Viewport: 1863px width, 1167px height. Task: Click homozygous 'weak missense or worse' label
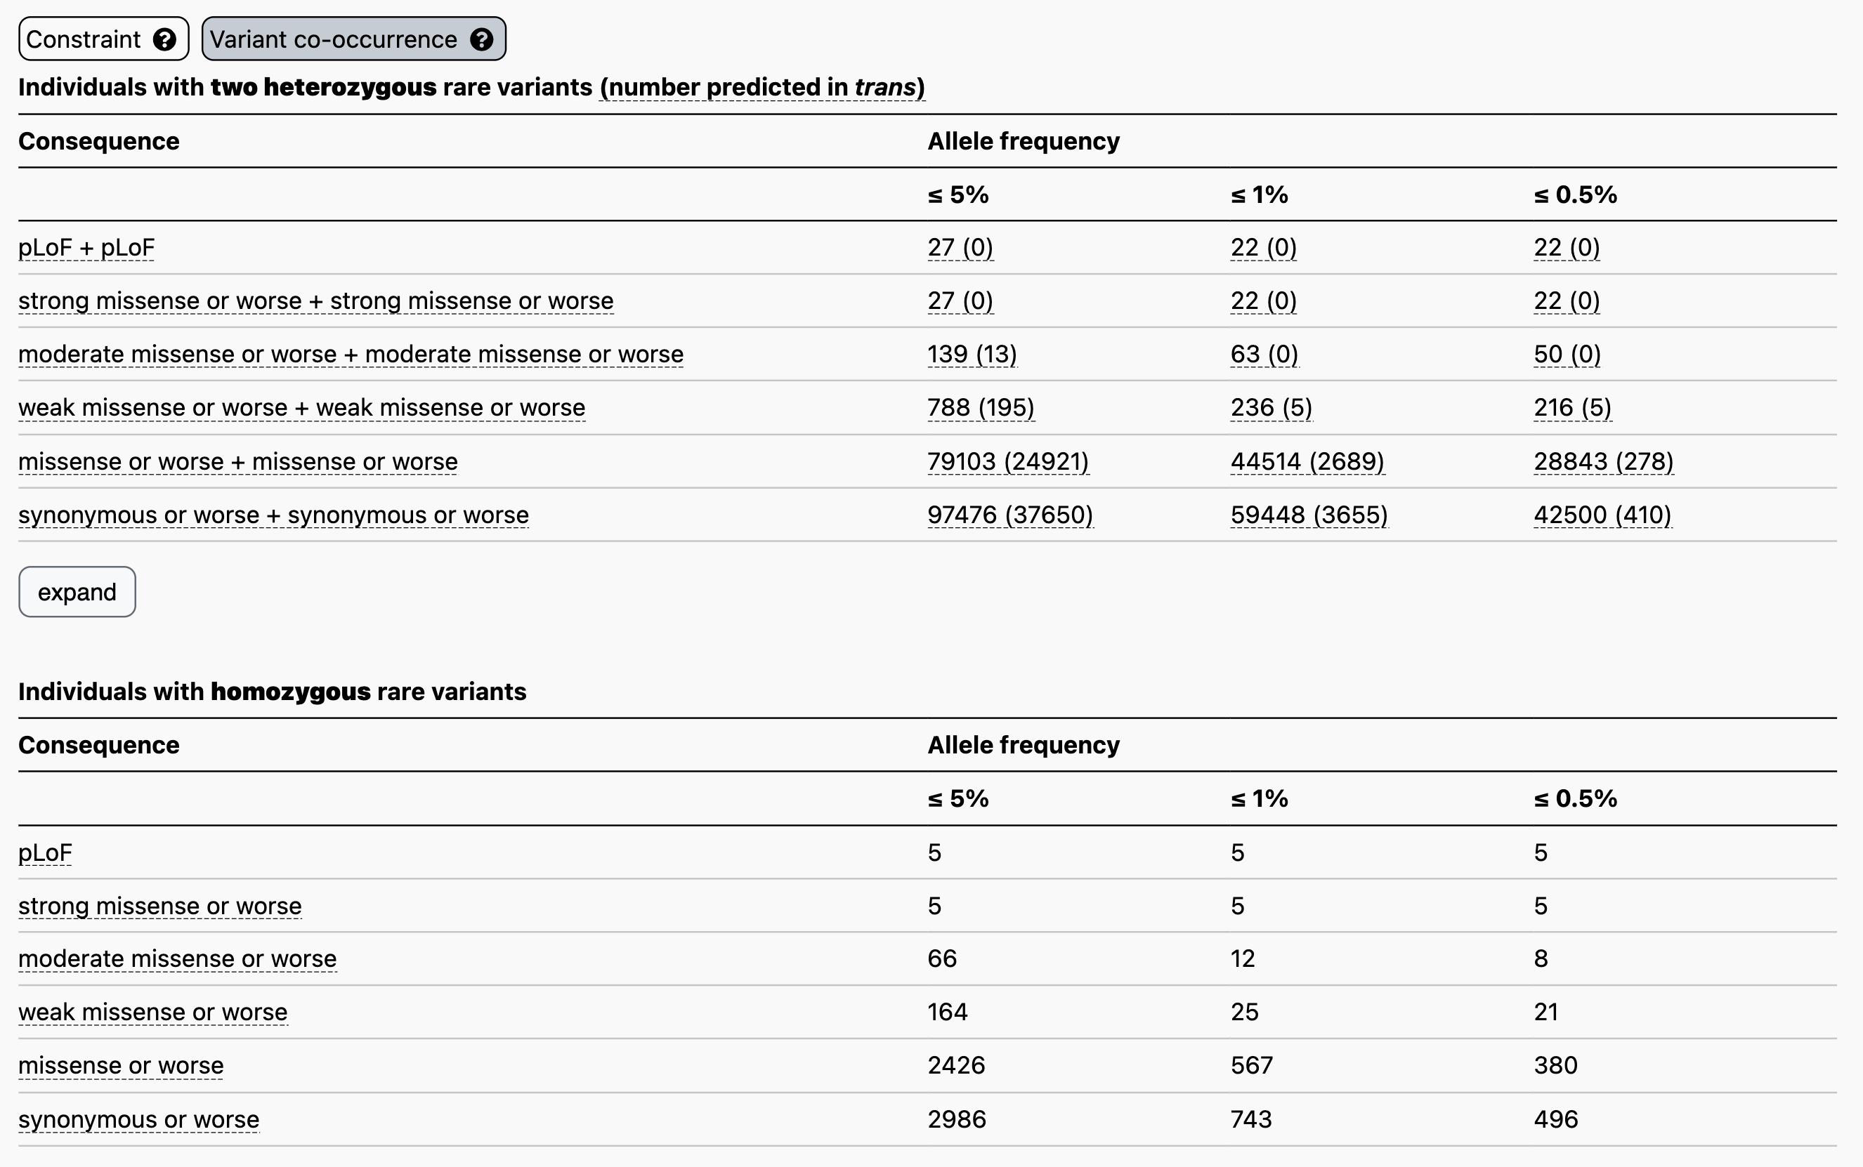coord(153,1012)
